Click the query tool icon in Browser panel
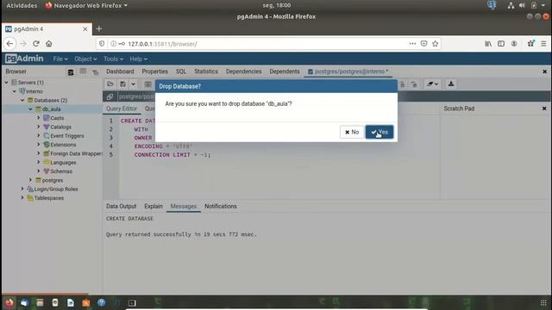Screen dimensions: 552x310 [71, 72]
